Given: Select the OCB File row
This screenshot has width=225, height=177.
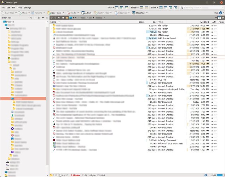Looking at the screenshot, I should [137, 80].
